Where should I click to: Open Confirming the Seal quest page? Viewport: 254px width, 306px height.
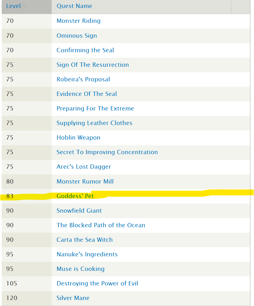[85, 50]
